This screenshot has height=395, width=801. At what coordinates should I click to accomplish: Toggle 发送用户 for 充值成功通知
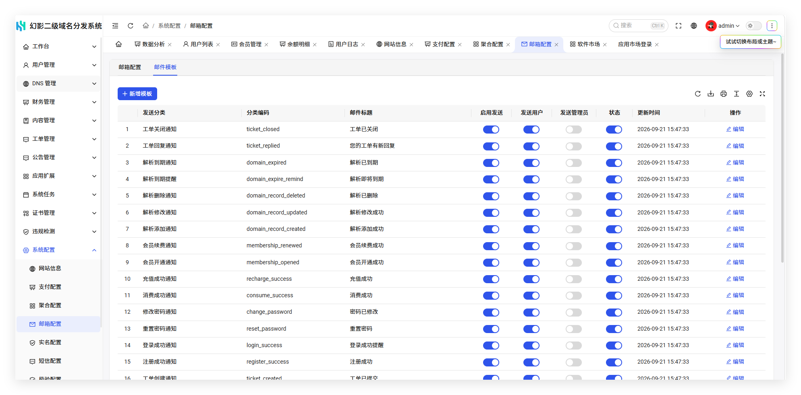(x=531, y=279)
